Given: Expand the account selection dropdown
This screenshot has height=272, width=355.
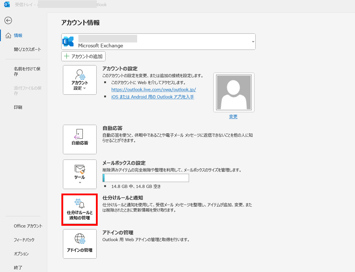Looking at the screenshot, I should [x=253, y=42].
